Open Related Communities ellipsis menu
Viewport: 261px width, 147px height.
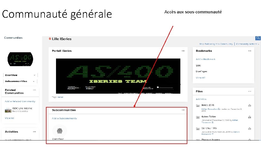34,90
